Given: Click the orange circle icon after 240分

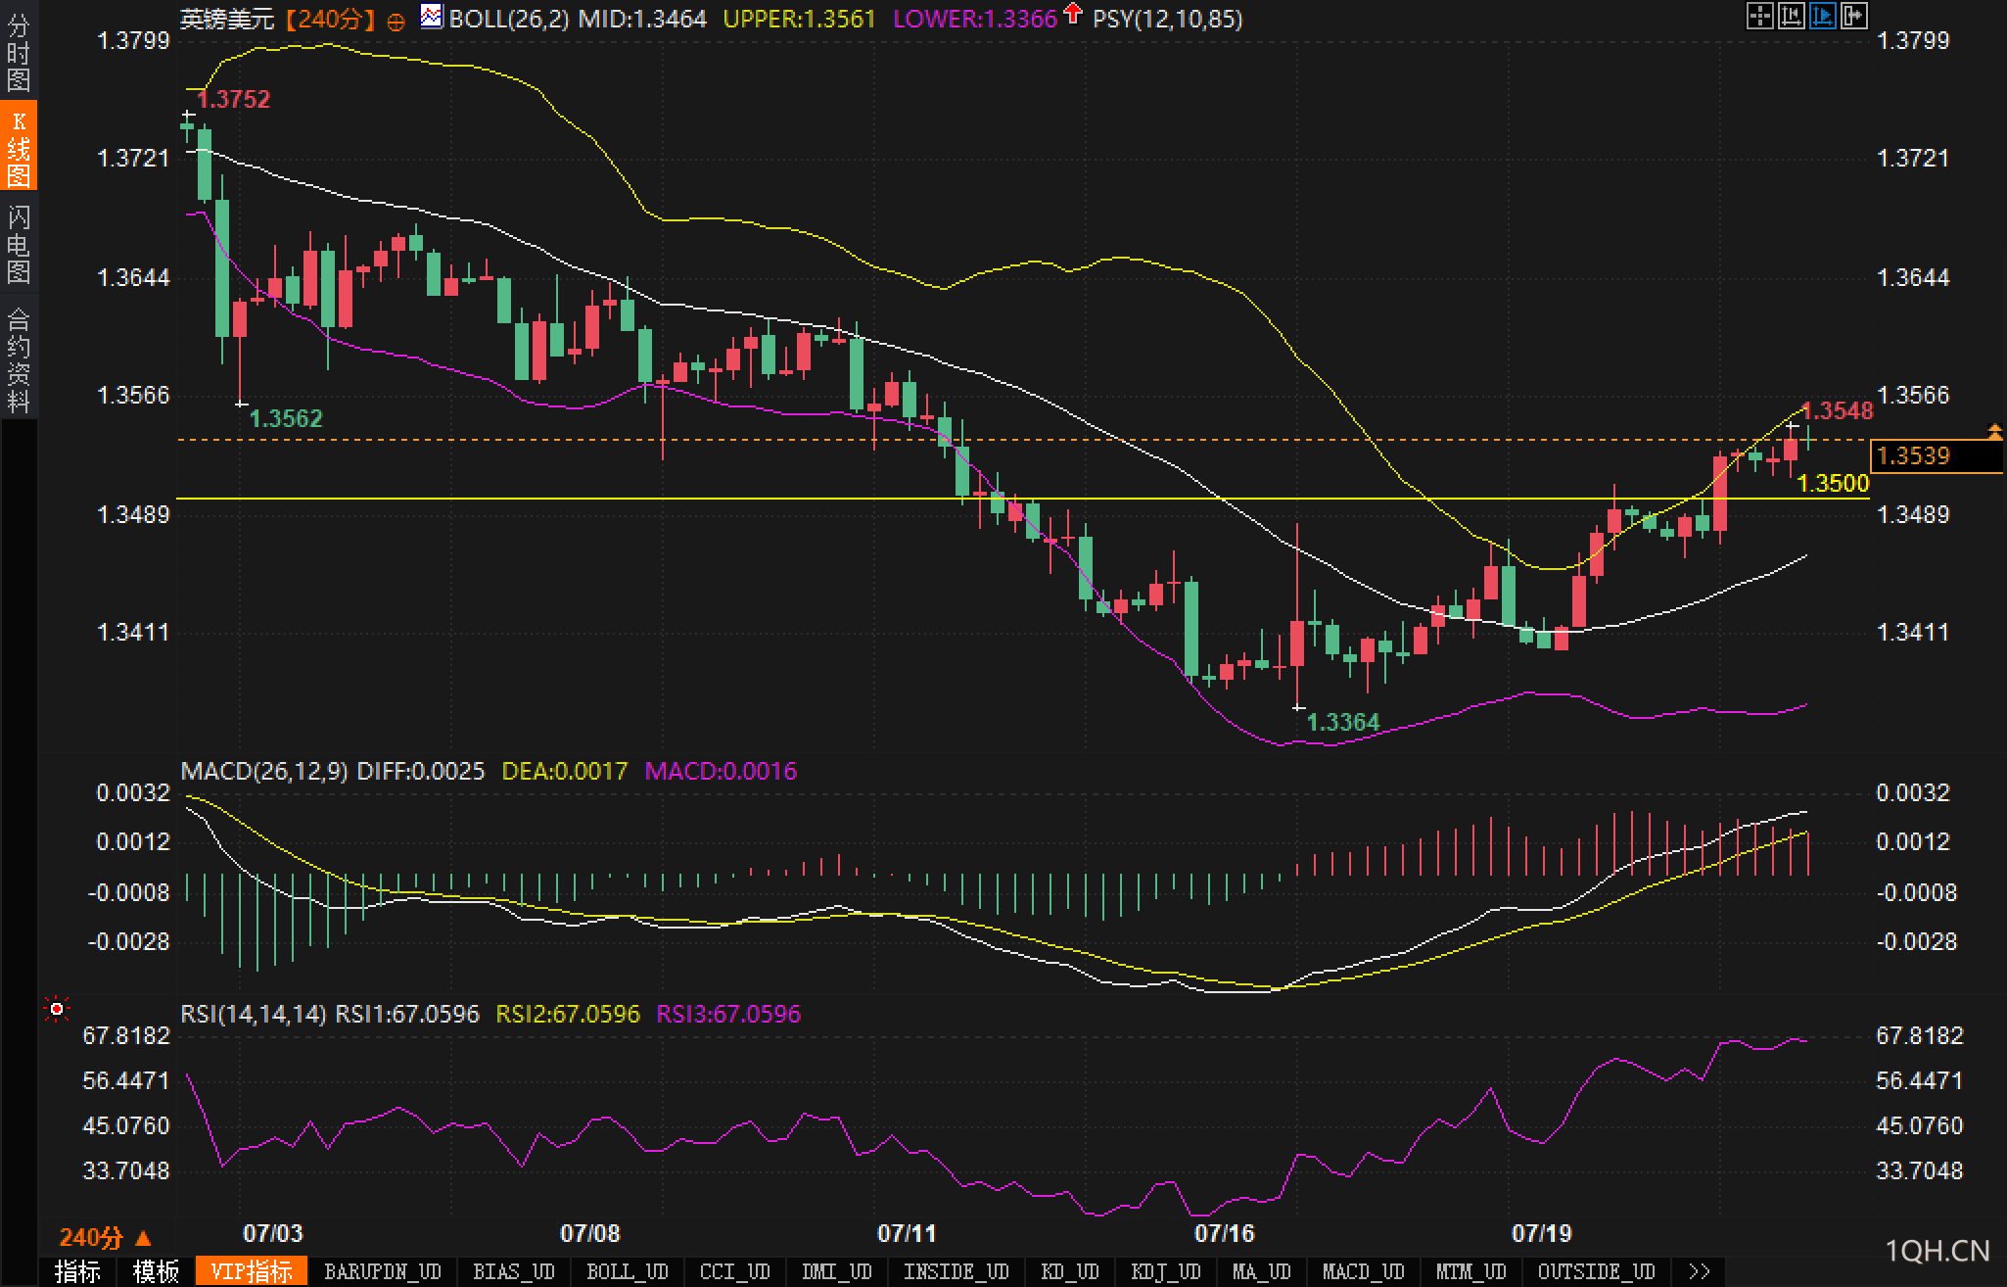Looking at the screenshot, I should click(x=396, y=22).
